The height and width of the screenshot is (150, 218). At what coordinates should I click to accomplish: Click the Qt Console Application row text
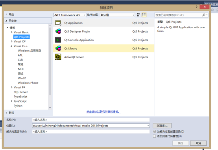coord(79,40)
